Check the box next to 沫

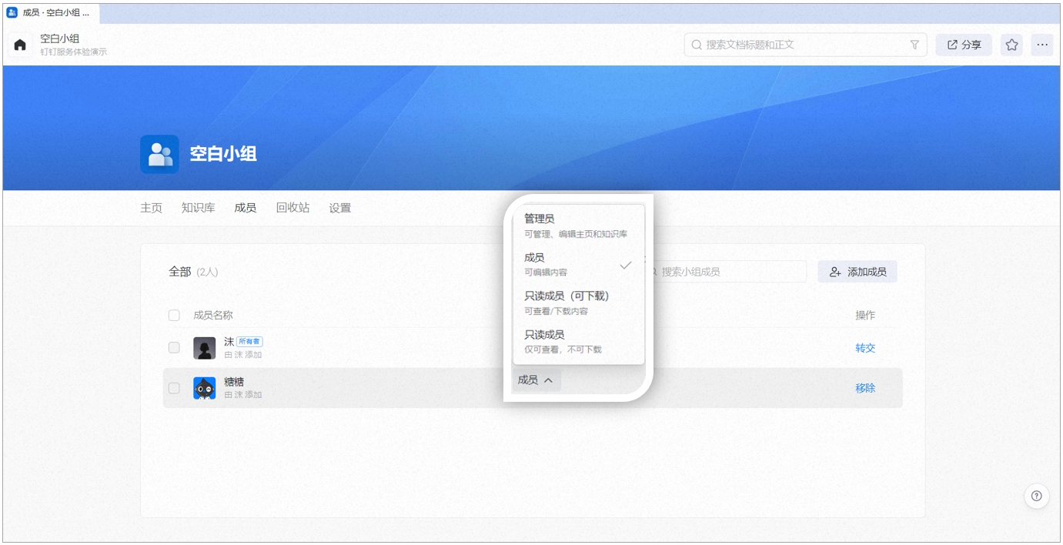click(174, 347)
